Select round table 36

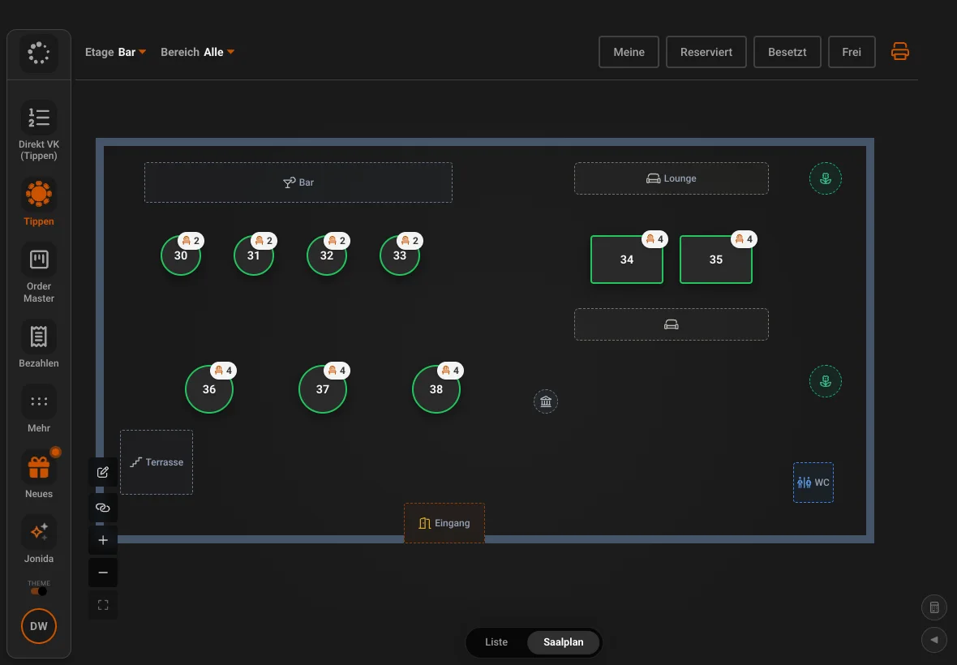coord(208,389)
